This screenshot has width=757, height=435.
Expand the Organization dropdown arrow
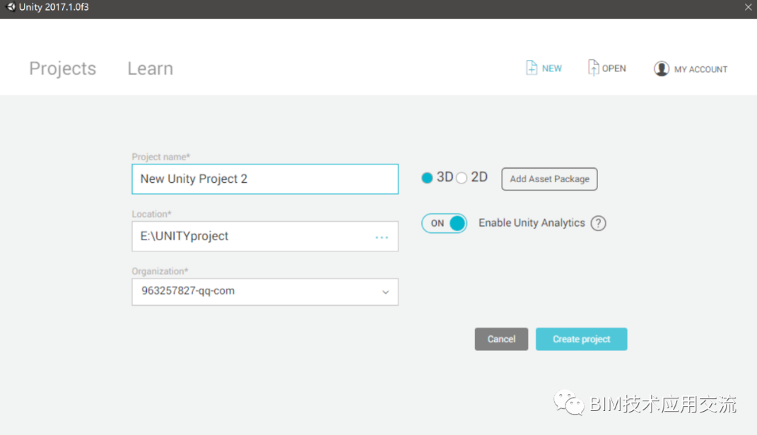coord(385,292)
